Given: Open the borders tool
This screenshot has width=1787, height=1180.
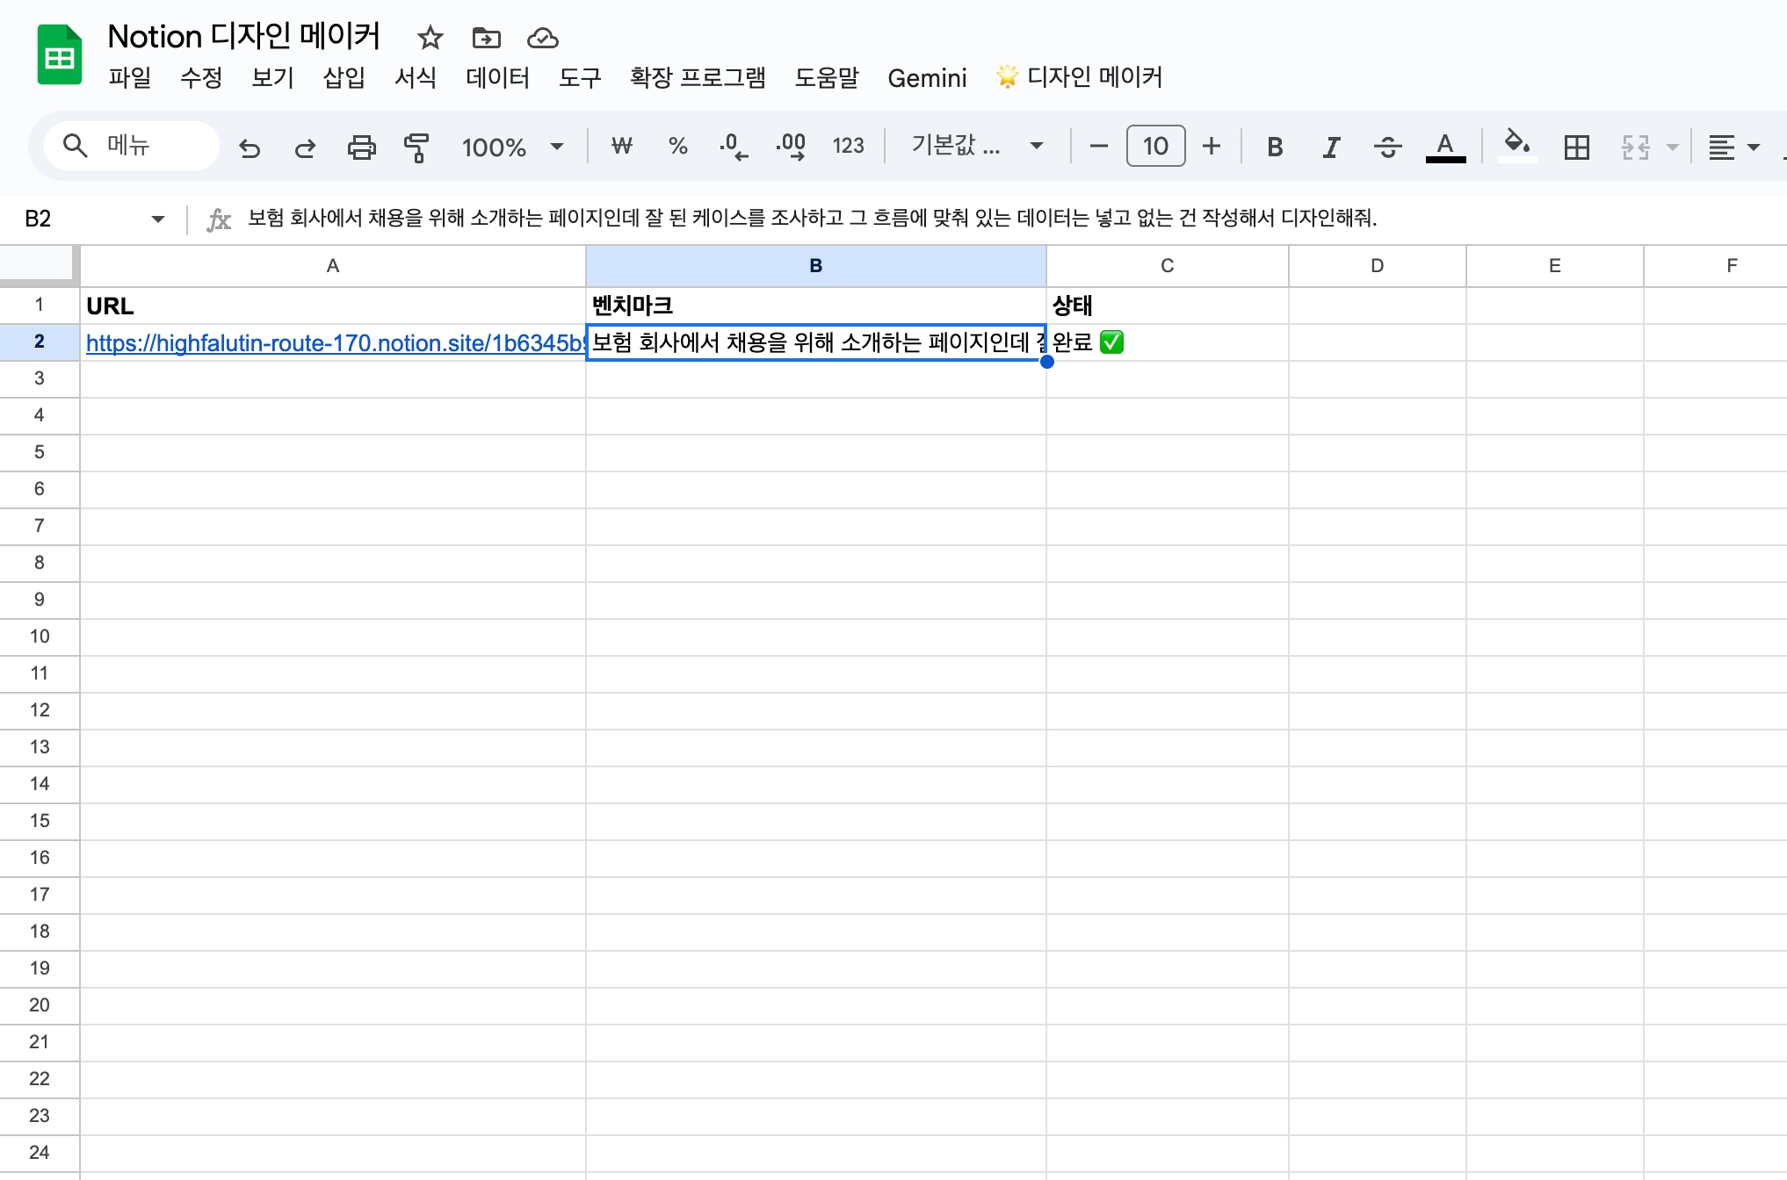Looking at the screenshot, I should [1576, 147].
